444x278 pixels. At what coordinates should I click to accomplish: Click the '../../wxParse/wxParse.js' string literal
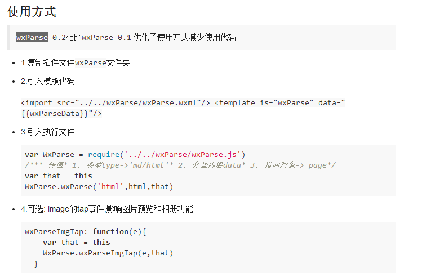[183, 154]
